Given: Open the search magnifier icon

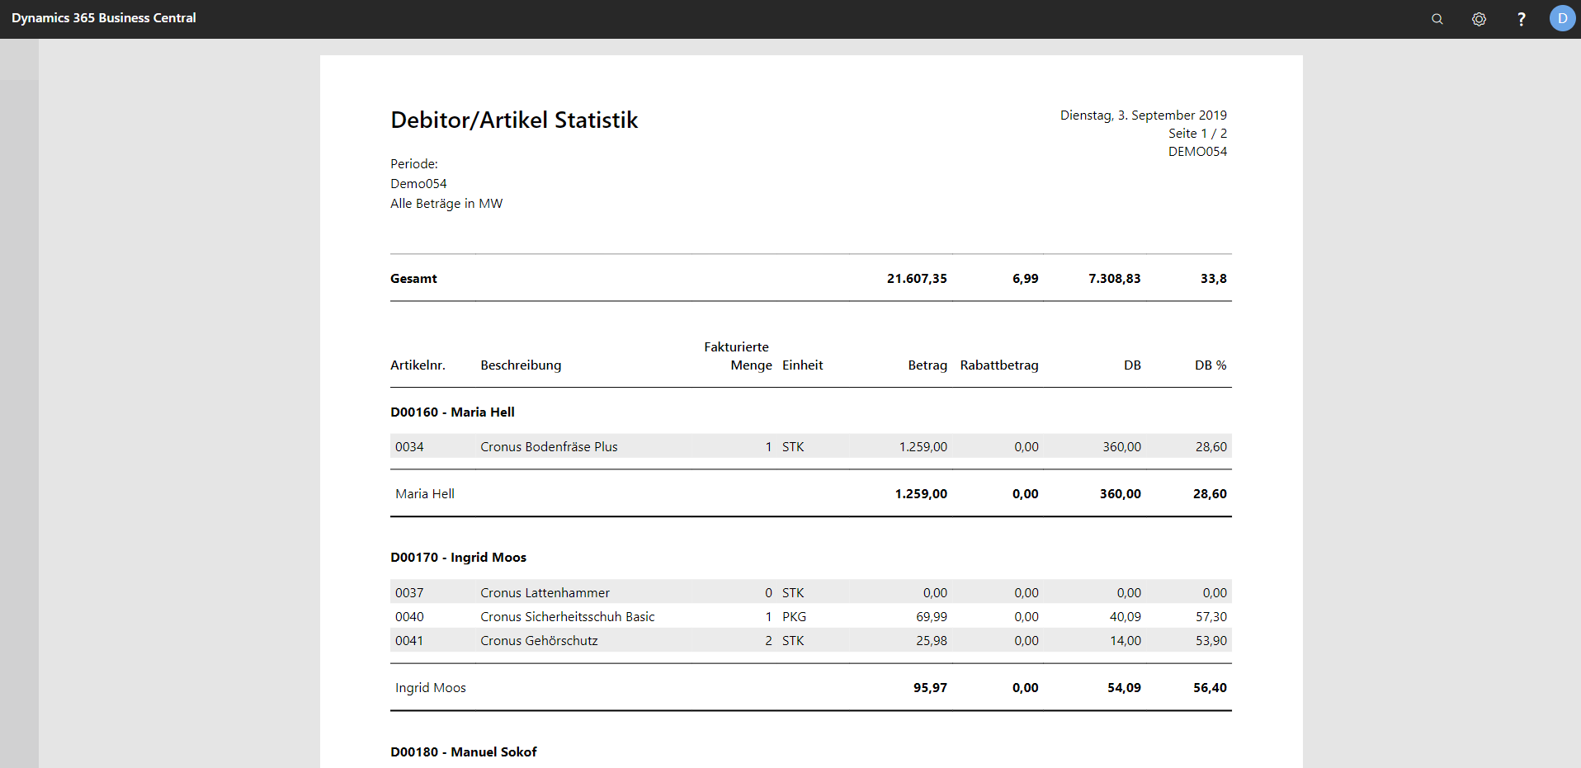Looking at the screenshot, I should [x=1437, y=19].
